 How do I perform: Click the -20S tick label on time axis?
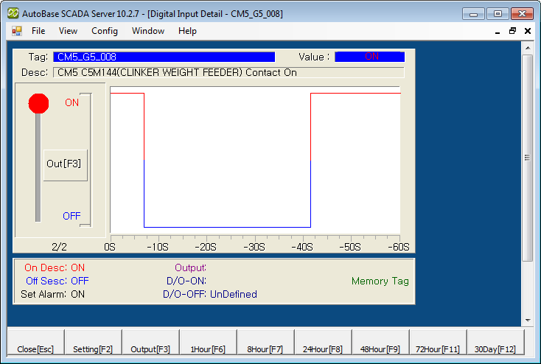click(206, 247)
